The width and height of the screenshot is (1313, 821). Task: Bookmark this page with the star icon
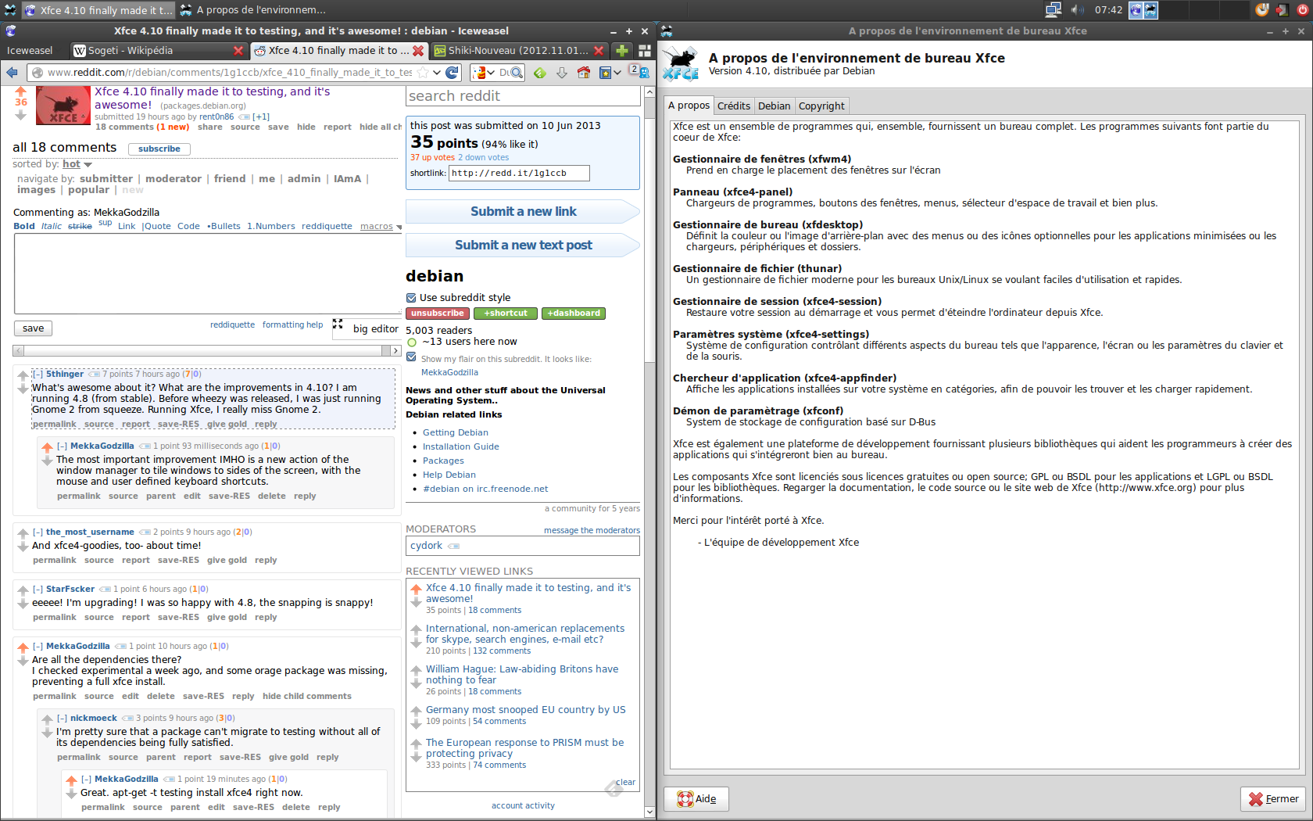click(x=423, y=72)
